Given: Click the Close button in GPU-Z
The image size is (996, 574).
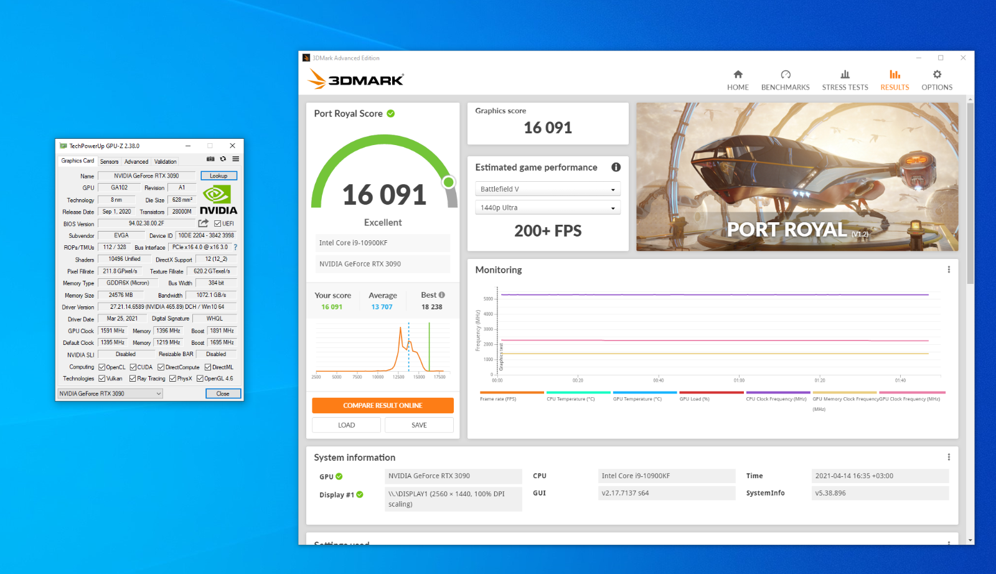Looking at the screenshot, I should (223, 393).
